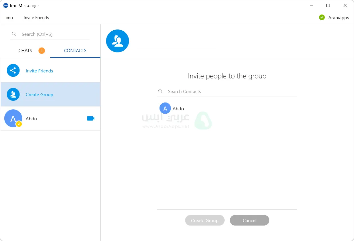Open the imo menu
The width and height of the screenshot is (354, 241).
pyautogui.click(x=9, y=18)
